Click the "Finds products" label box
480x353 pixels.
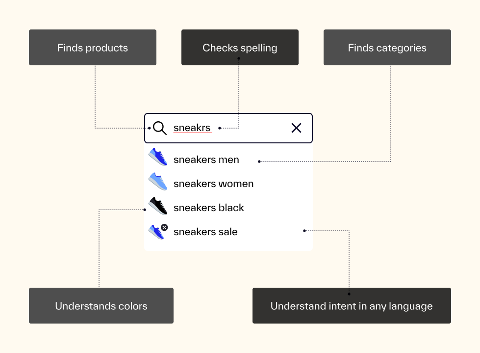[x=93, y=48]
